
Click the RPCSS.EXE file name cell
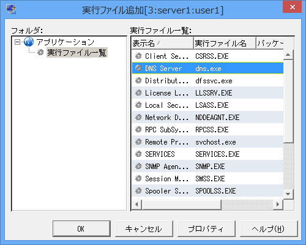pyautogui.click(x=212, y=129)
